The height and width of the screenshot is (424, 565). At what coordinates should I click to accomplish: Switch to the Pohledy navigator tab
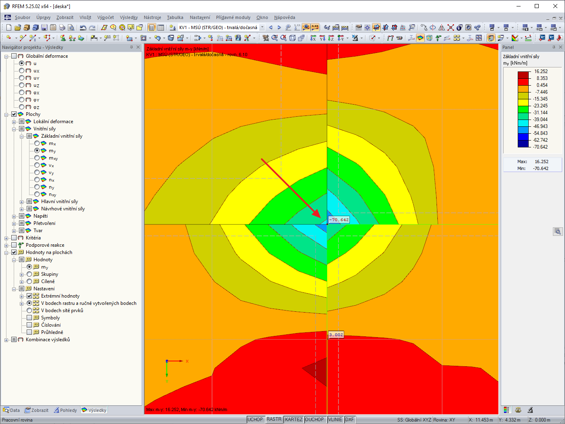pyautogui.click(x=65, y=410)
